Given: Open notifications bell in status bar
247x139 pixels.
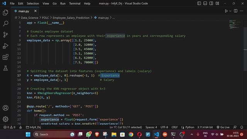Looking at the screenshot, I should tap(242, 127).
